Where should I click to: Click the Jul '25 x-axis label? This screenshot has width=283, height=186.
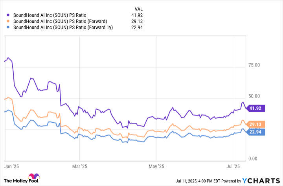click(233, 166)
